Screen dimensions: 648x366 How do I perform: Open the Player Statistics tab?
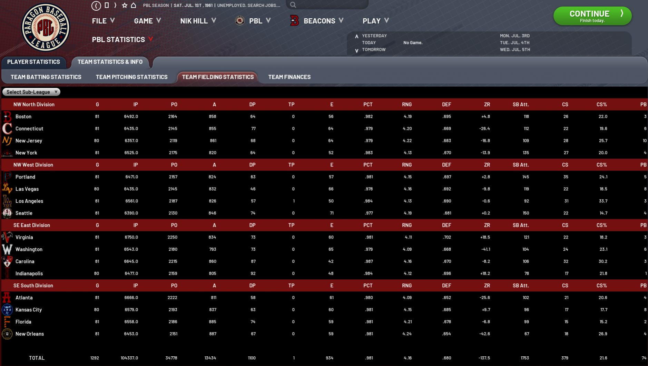[33, 62]
